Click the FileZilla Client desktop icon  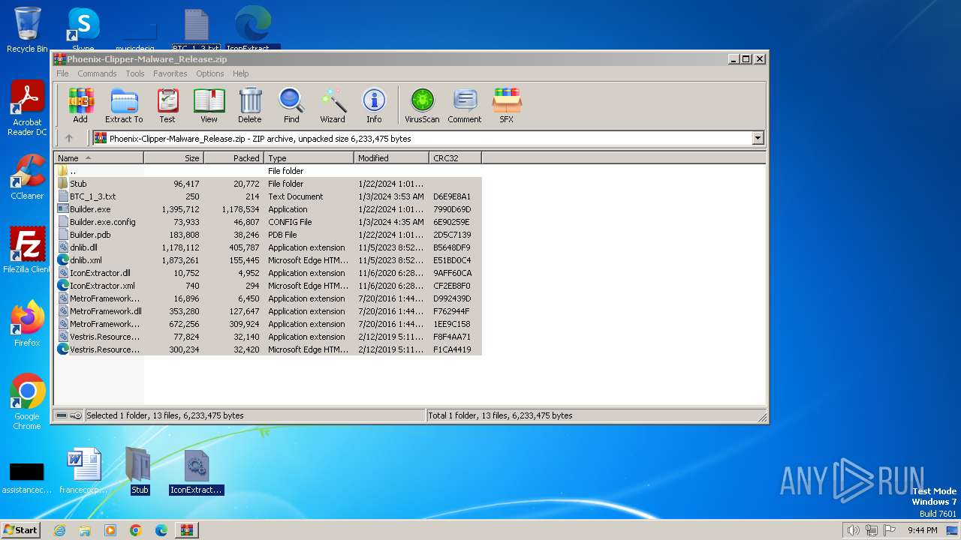click(27, 250)
